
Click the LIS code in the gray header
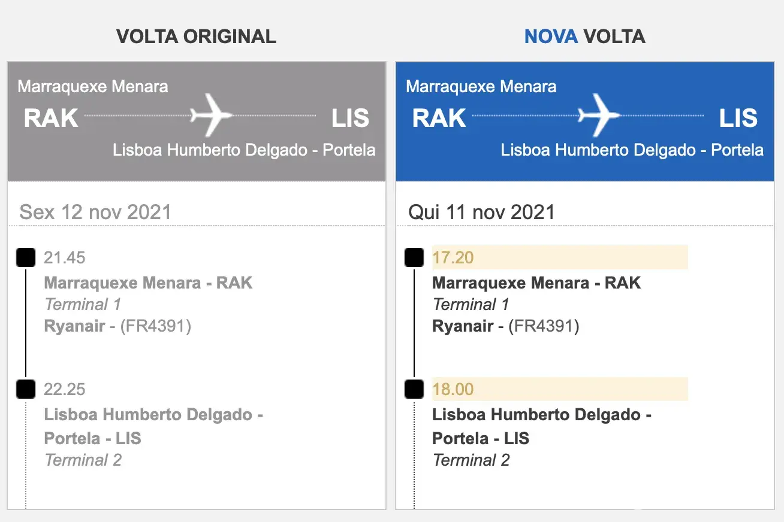pyautogui.click(x=350, y=118)
